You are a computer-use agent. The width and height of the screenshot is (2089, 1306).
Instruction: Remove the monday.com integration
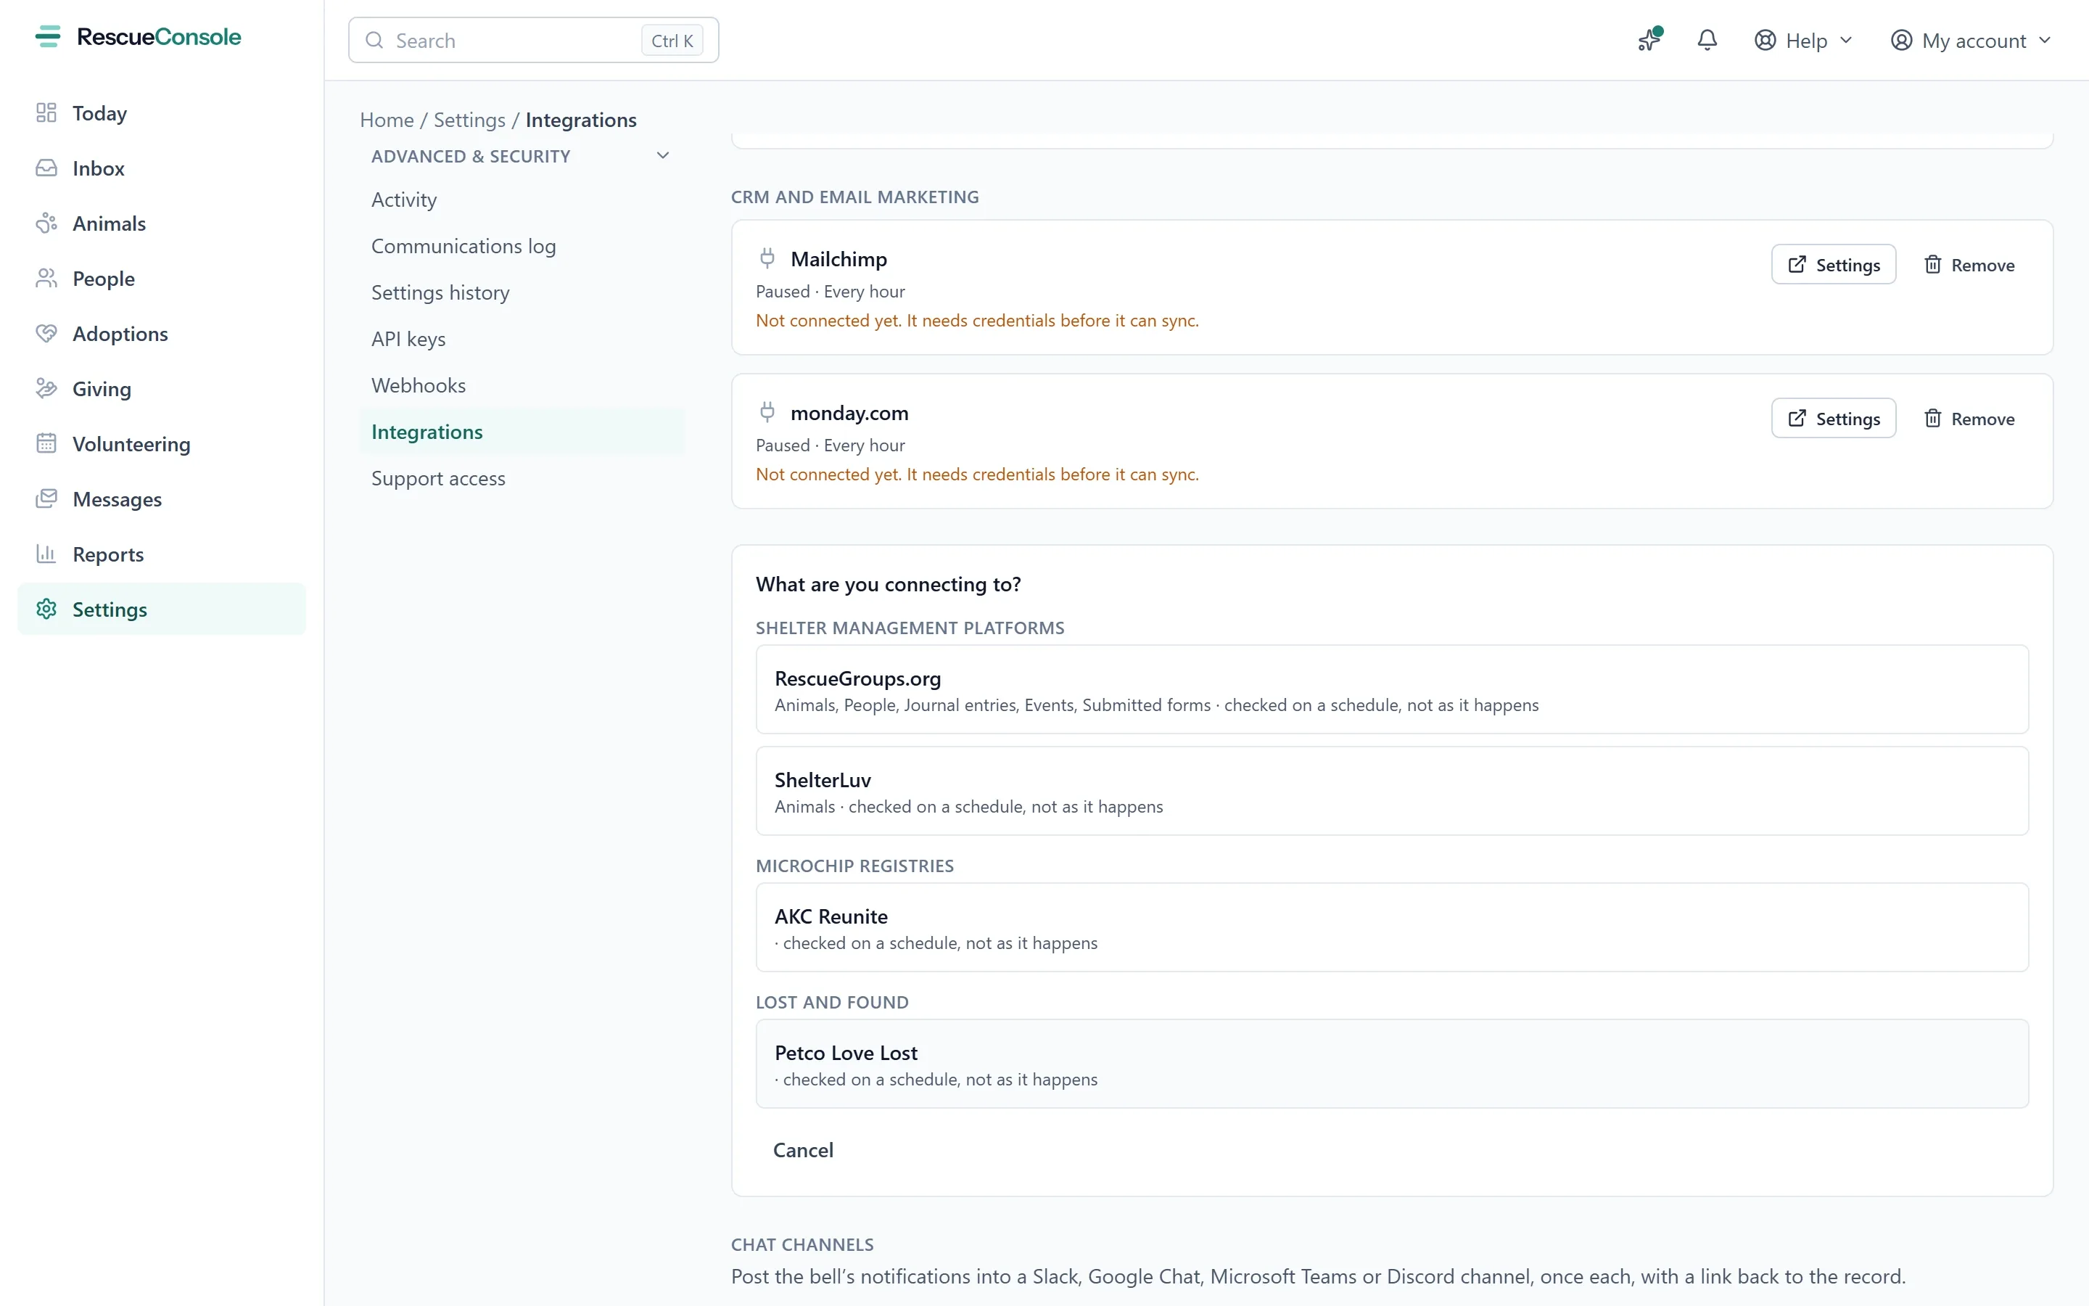[x=1969, y=418]
